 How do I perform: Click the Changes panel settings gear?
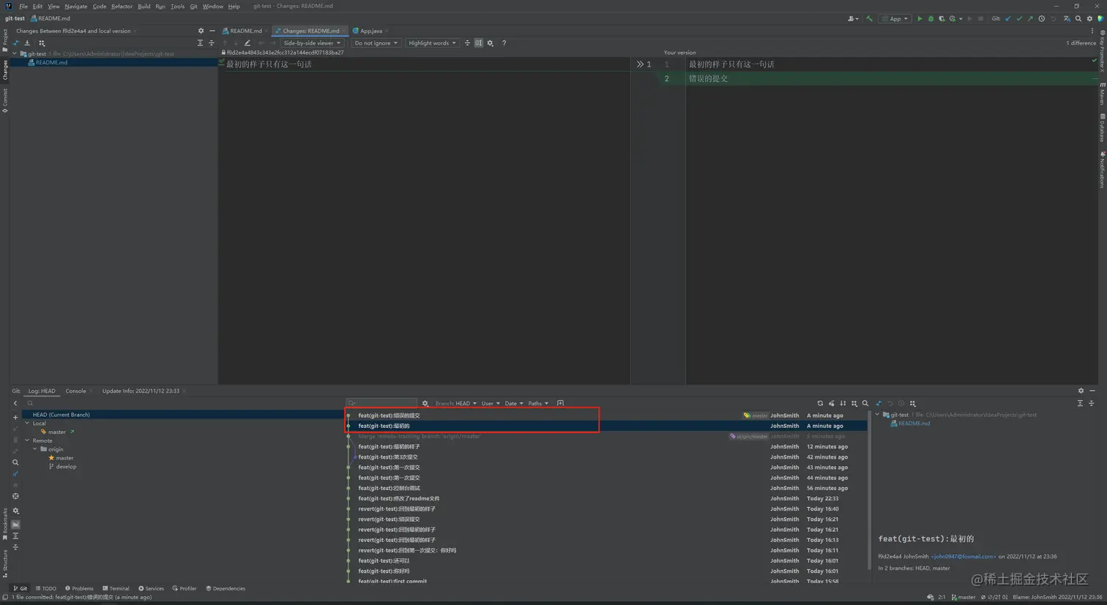tap(201, 31)
